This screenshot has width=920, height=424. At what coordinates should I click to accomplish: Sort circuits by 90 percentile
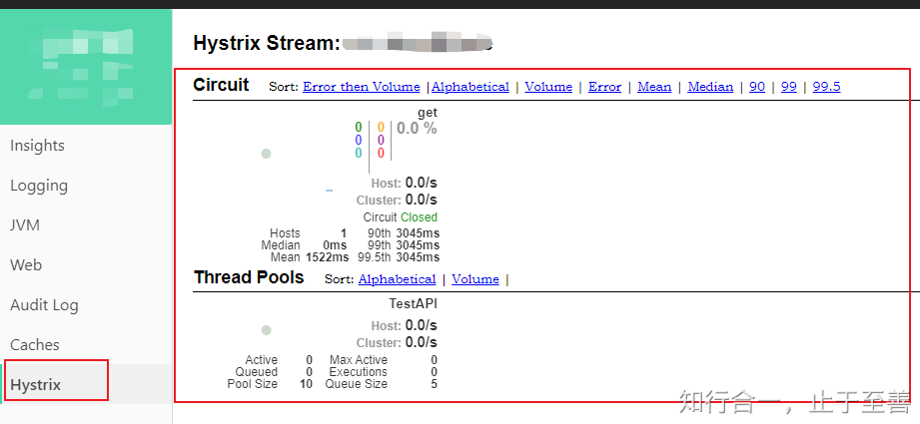click(757, 87)
